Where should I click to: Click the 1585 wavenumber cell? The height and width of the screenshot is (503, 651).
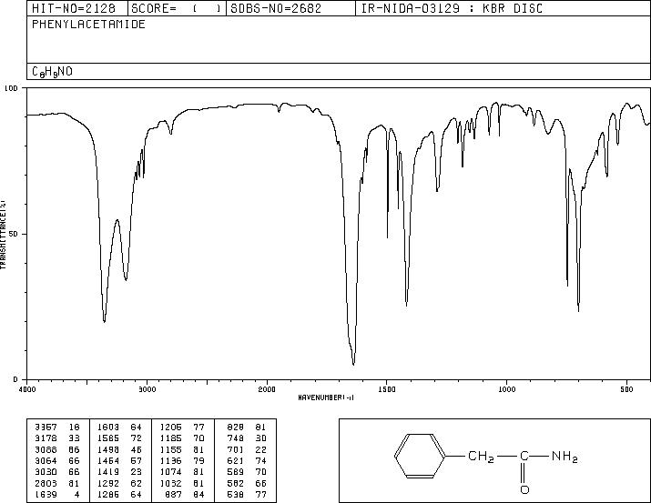pyautogui.click(x=108, y=438)
